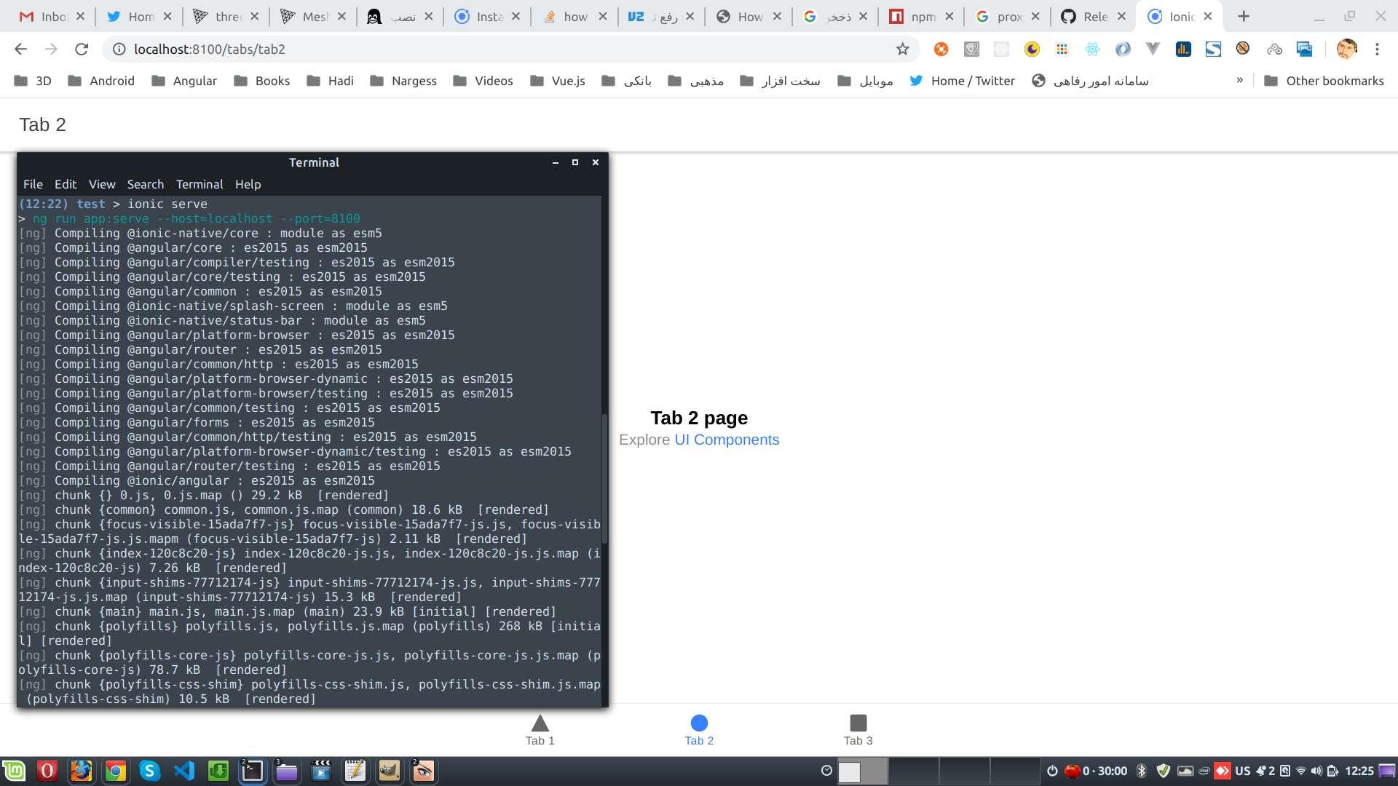The image size is (1398, 786).
Task: Click the tomato pomodoro timer in the tray
Action: click(1095, 771)
